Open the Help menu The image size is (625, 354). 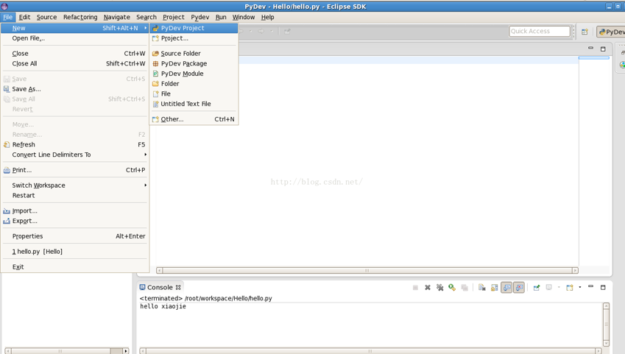(267, 17)
